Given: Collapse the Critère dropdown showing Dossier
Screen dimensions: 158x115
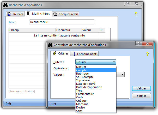Looking at the screenshot, I should (114, 62).
